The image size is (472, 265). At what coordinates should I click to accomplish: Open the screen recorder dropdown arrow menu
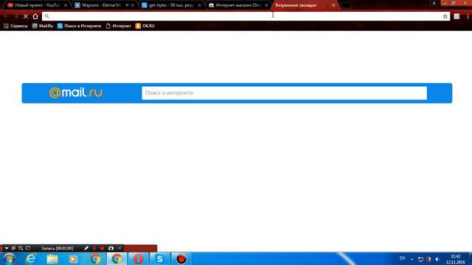(7, 248)
